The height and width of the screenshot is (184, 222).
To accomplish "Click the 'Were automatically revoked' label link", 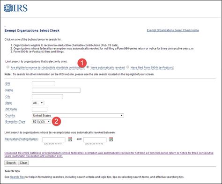I will coord(108,67).
